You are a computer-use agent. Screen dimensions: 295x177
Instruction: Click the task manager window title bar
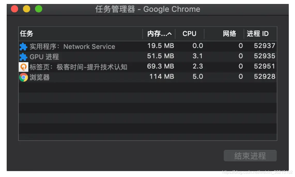pos(147,9)
